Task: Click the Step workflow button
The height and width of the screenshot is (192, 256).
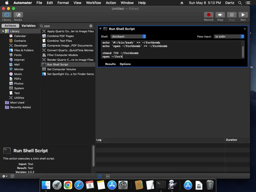Action: tap(220, 15)
